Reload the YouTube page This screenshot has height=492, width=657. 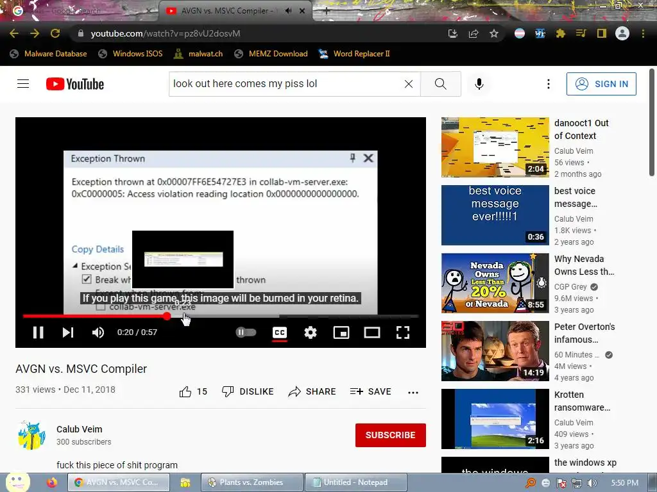(x=55, y=33)
